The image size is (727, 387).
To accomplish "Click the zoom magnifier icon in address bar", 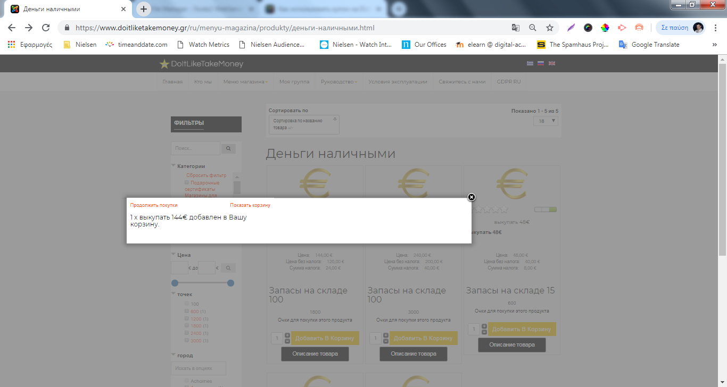I will (533, 28).
